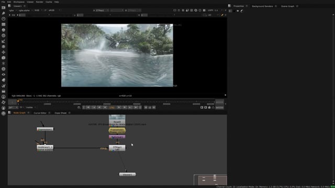Screen dimensions: 335x188
Task: Open the Image nodes toolbar menu
Action: (x=4, y=8)
